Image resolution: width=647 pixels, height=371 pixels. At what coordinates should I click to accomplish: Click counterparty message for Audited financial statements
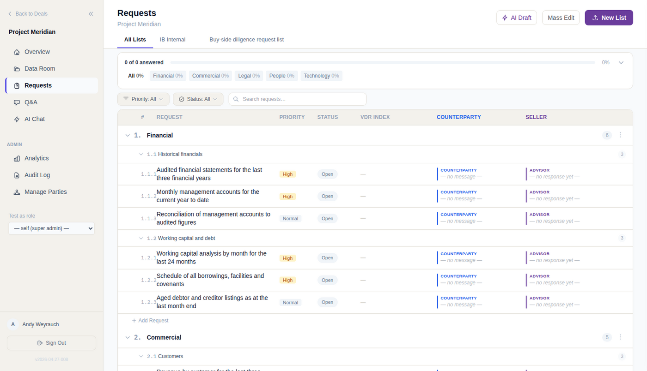pyautogui.click(x=461, y=174)
